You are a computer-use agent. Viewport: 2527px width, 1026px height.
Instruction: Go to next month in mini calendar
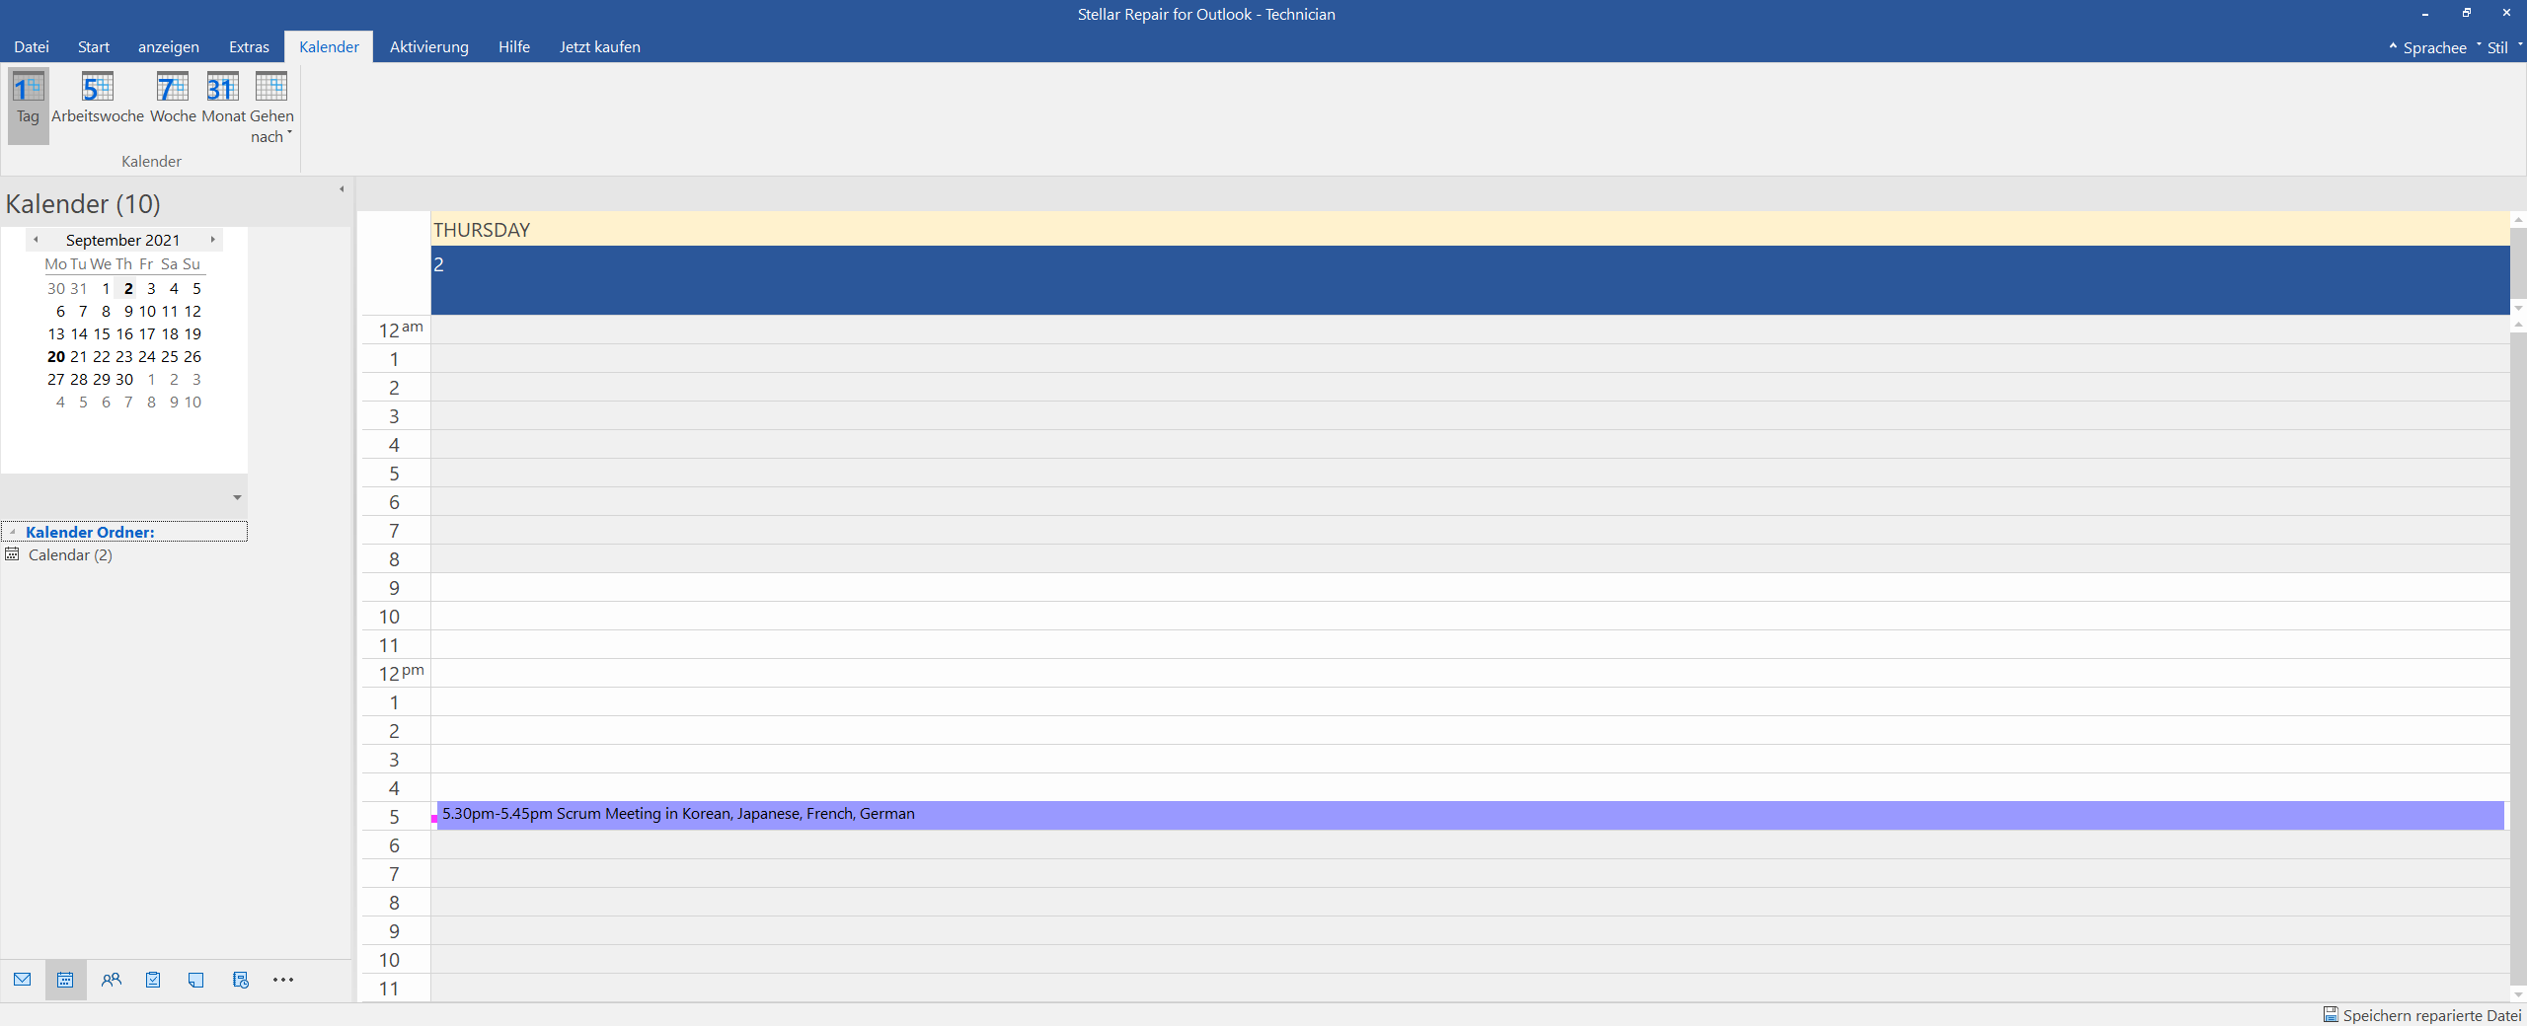pyautogui.click(x=212, y=240)
